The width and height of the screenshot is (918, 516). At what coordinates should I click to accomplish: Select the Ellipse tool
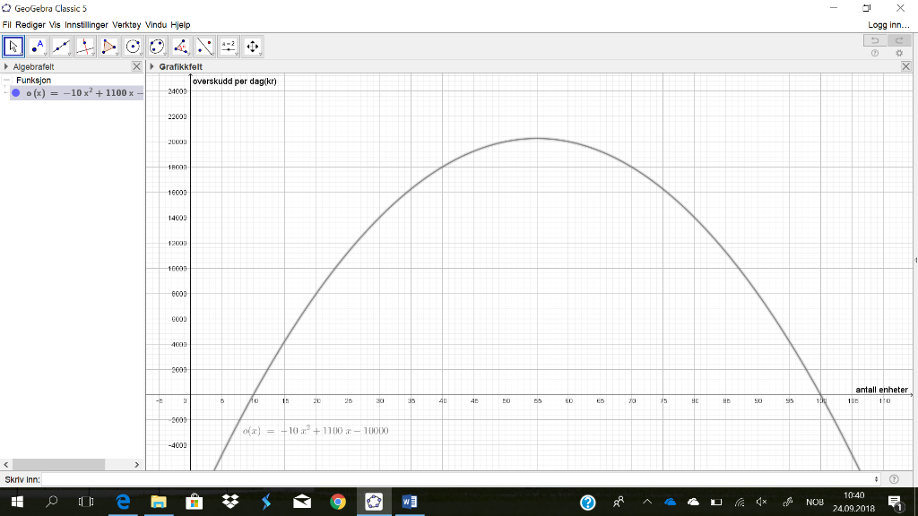[157, 46]
